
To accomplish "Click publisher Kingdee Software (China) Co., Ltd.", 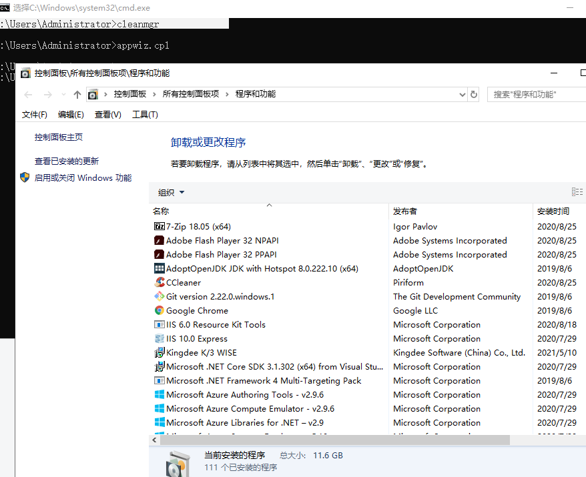I will (x=459, y=353).
